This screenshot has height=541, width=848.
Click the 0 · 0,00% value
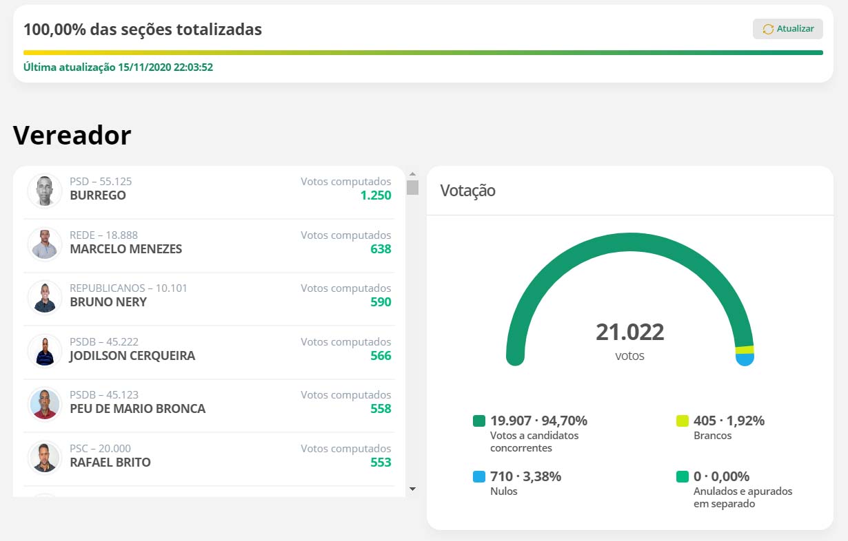[721, 476]
